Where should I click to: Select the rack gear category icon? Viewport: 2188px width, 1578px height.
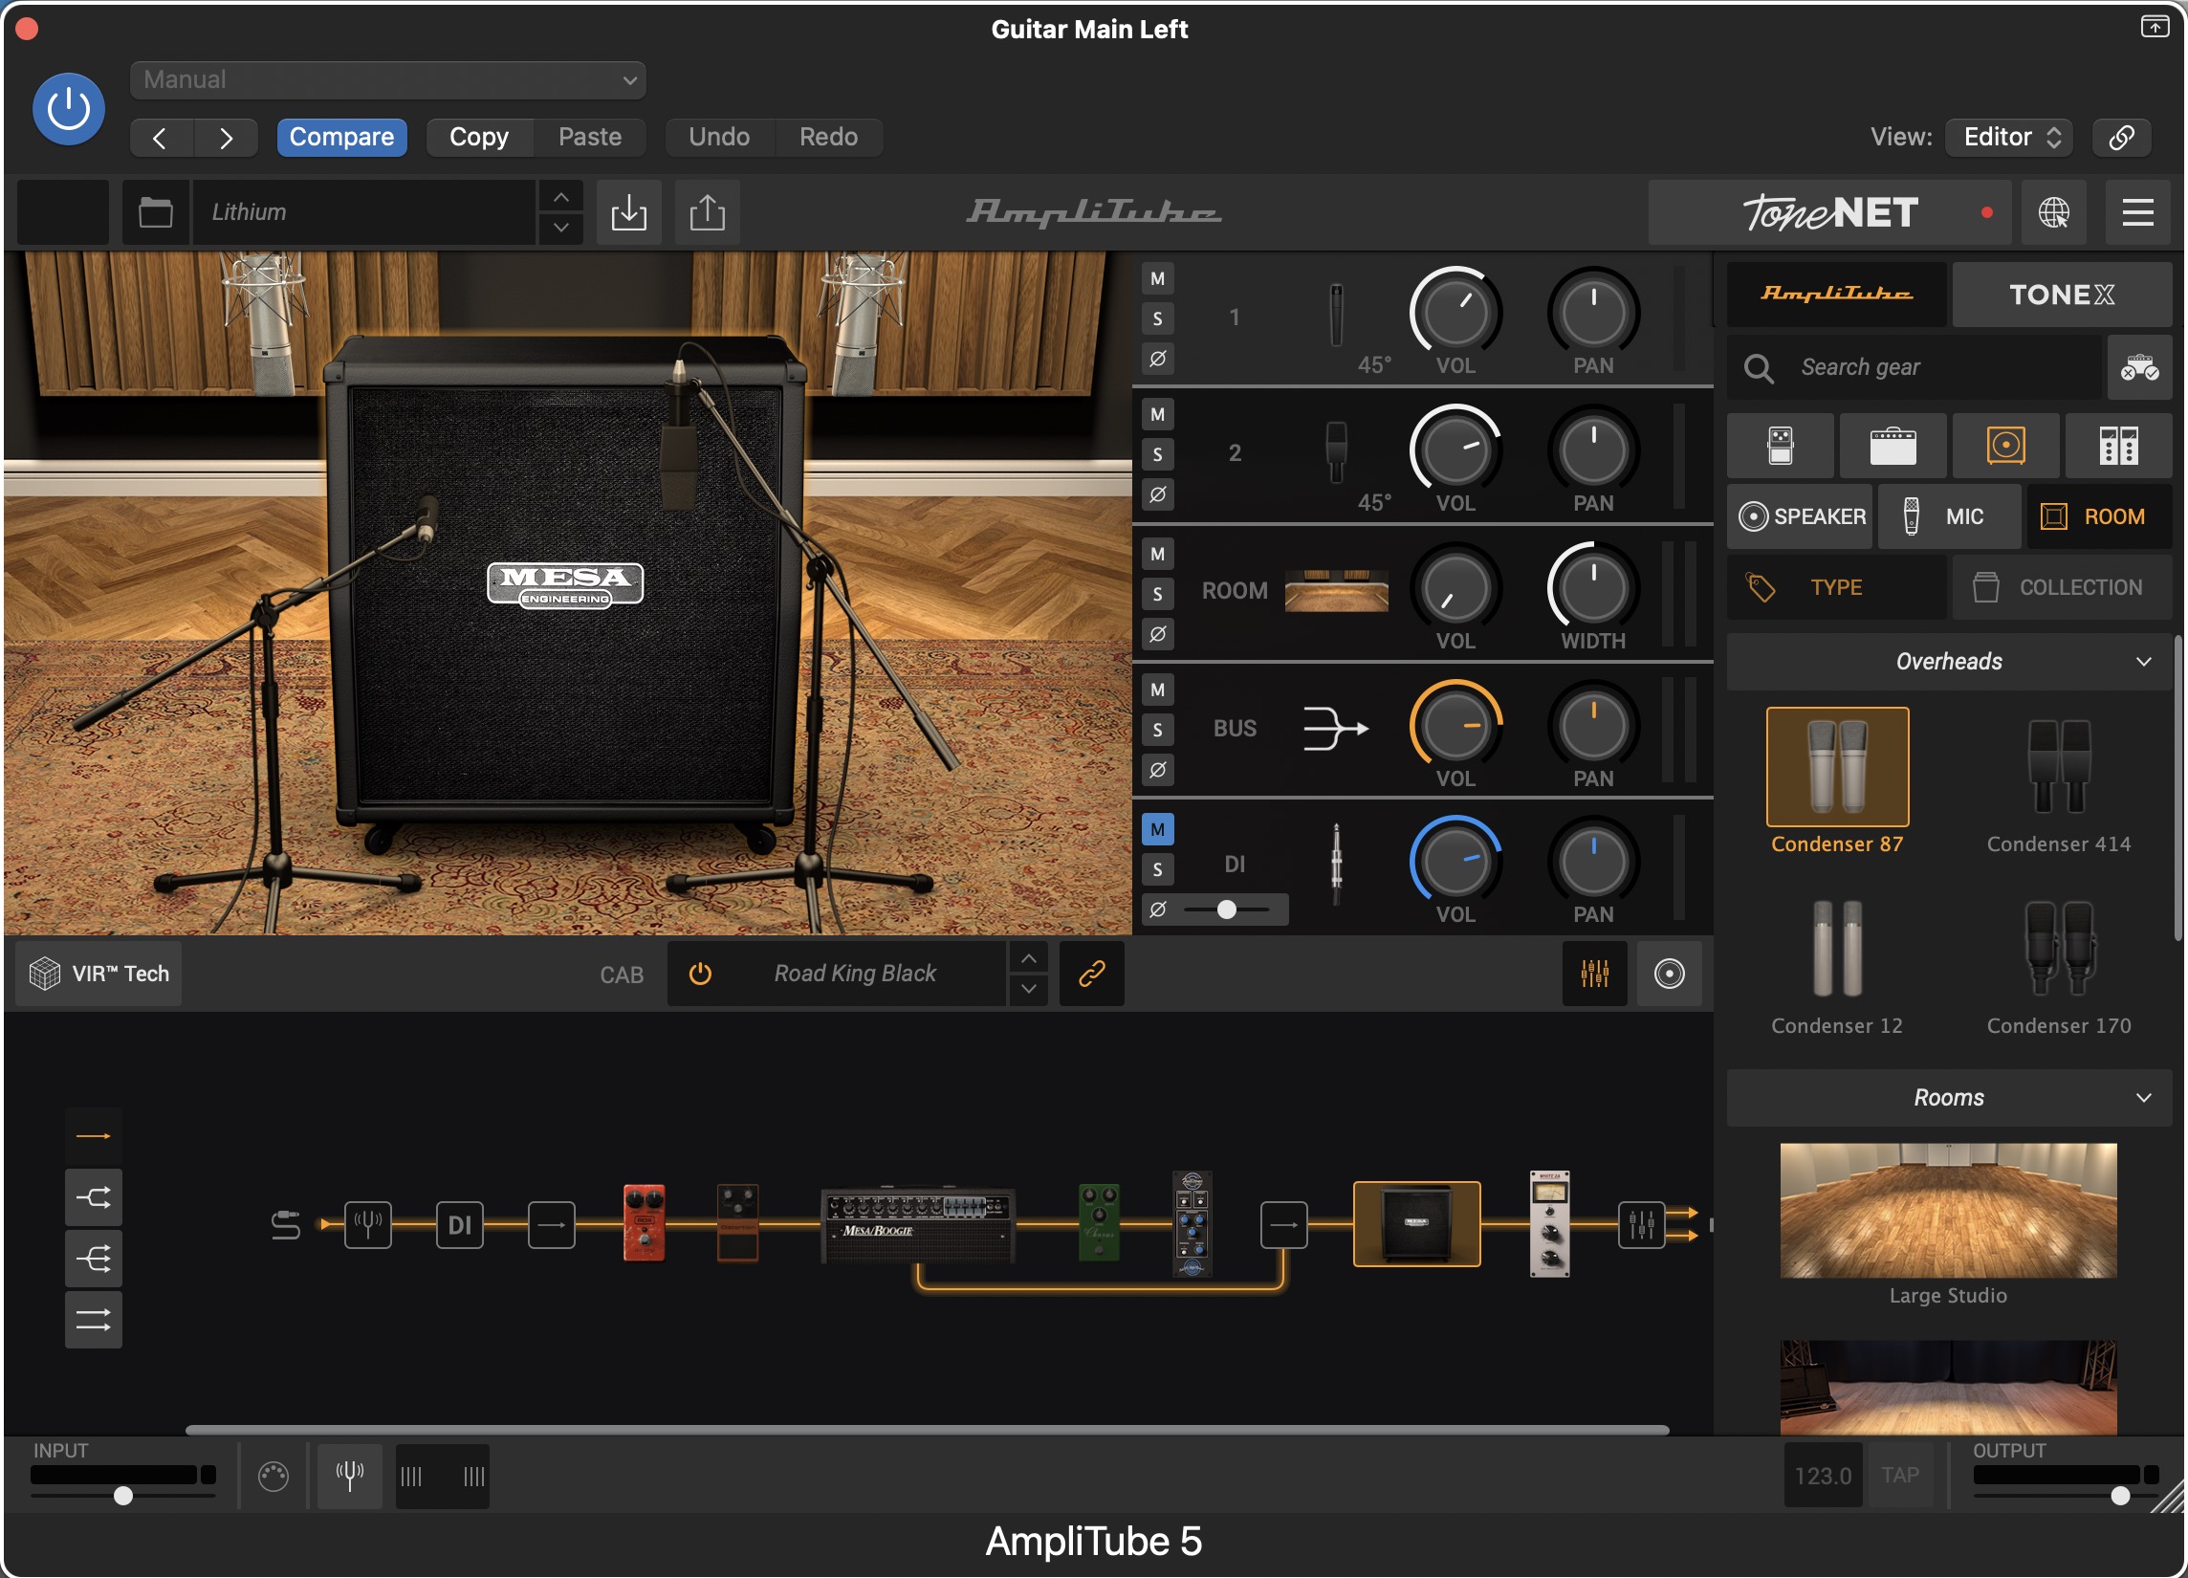pyautogui.click(x=2117, y=446)
